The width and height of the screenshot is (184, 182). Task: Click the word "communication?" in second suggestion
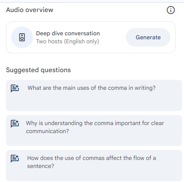[x=47, y=131]
